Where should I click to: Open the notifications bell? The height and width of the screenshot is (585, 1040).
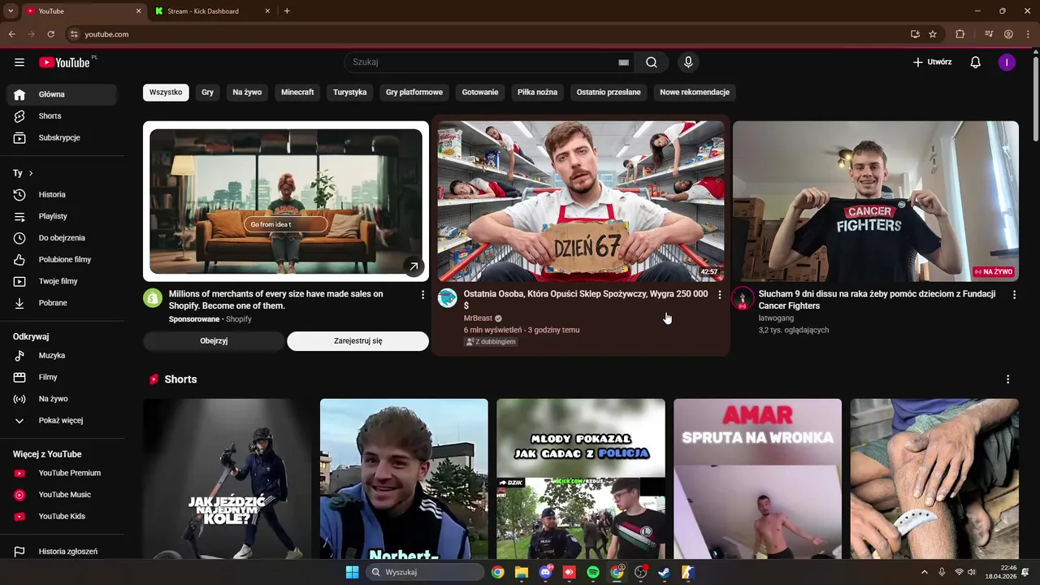(976, 63)
